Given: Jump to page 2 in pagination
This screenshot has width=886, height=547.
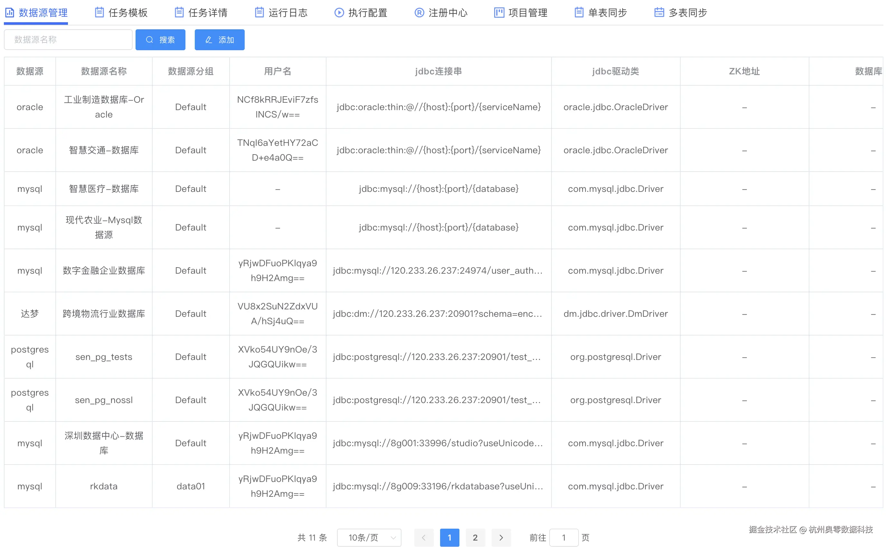Looking at the screenshot, I should (x=475, y=537).
